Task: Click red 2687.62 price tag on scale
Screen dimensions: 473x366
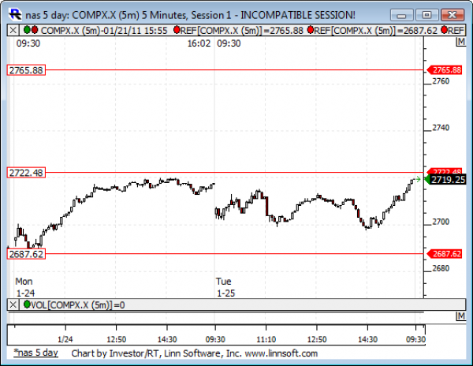Action: [445, 254]
